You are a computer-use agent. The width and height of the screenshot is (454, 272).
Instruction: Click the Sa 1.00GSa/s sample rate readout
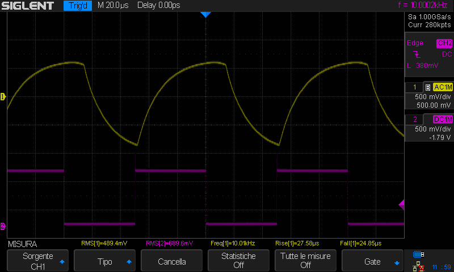click(430, 17)
